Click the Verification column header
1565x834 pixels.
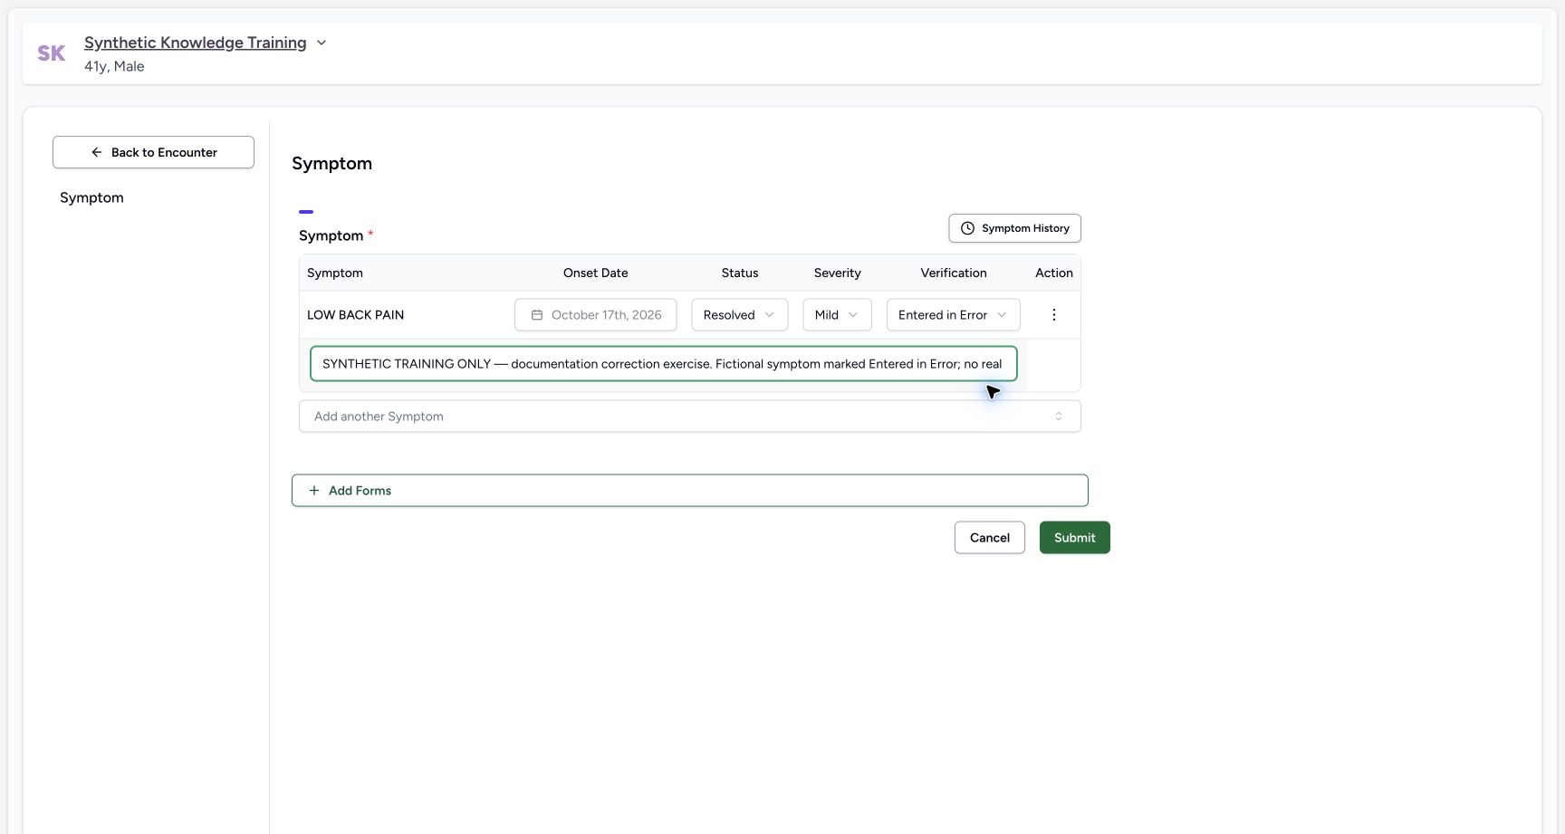[954, 273]
